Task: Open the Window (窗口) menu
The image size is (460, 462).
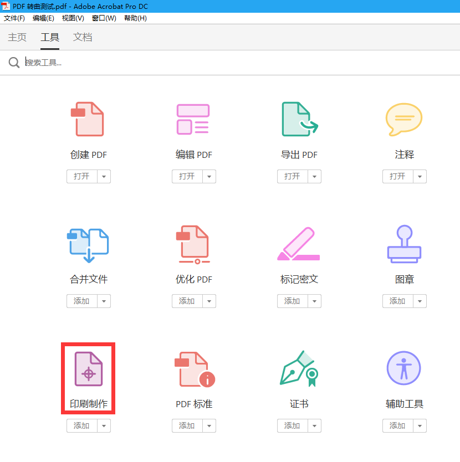Action: tap(104, 18)
